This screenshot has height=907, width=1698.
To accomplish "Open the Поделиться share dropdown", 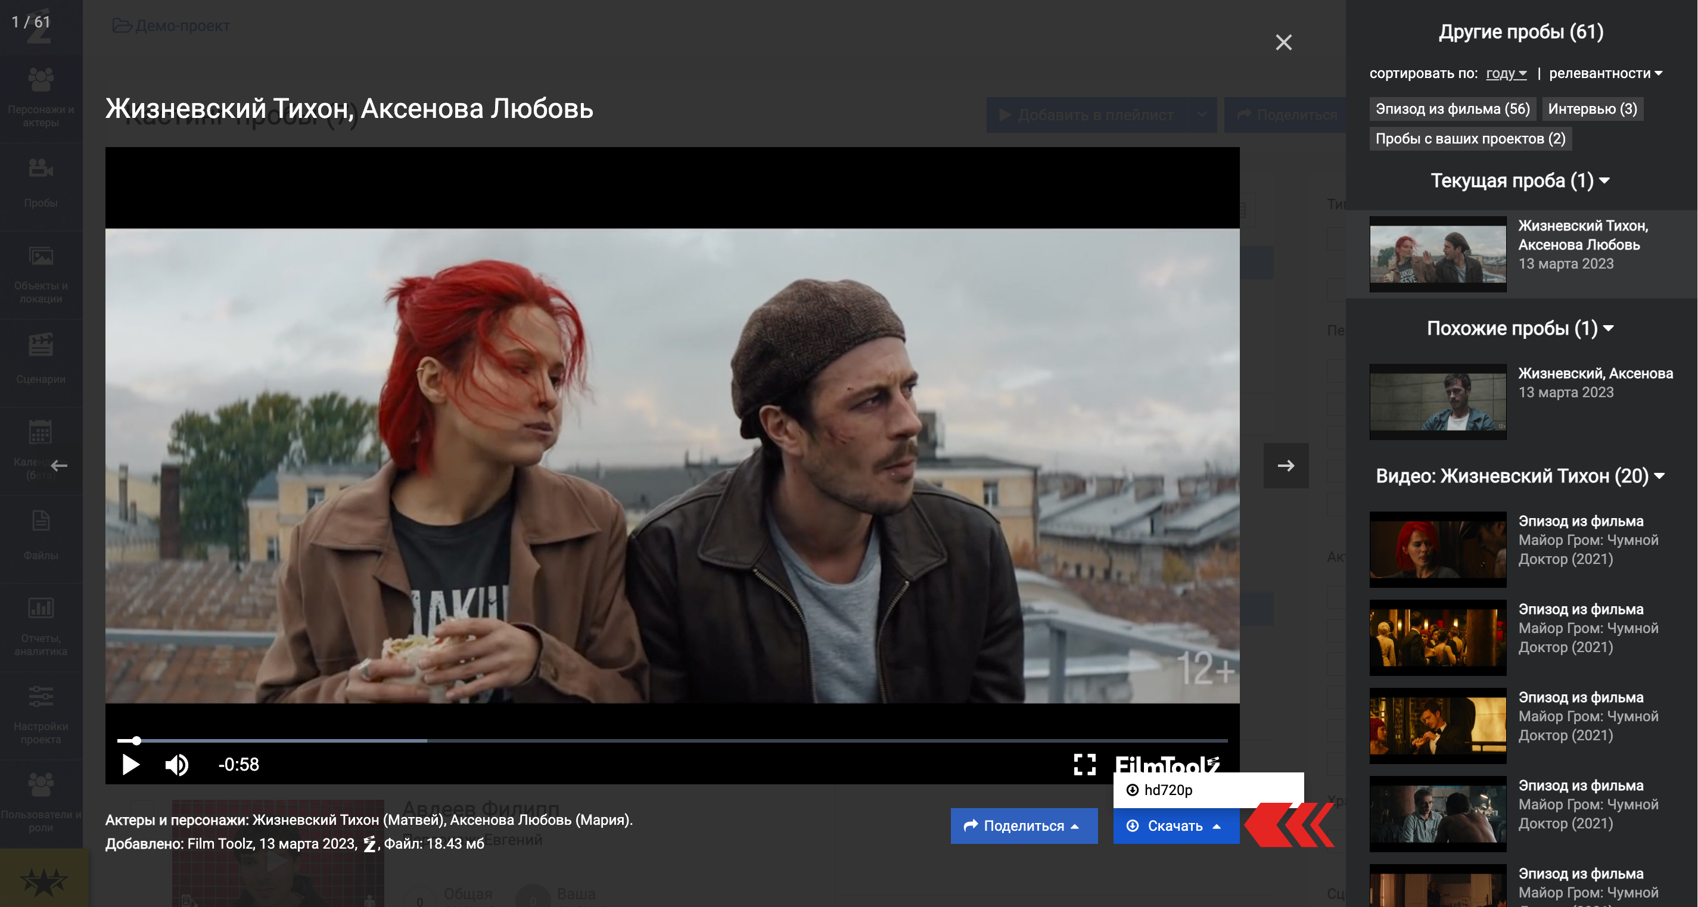I will pos(1024,826).
